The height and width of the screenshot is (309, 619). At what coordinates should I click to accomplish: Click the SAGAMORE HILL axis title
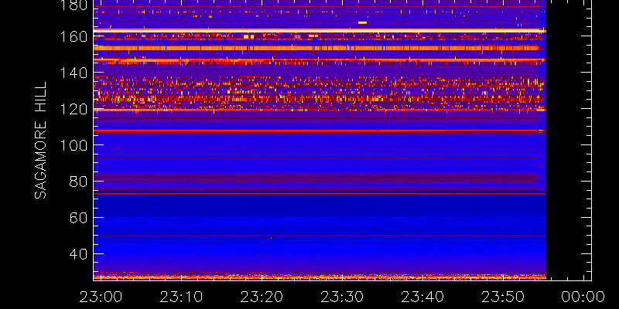point(40,140)
